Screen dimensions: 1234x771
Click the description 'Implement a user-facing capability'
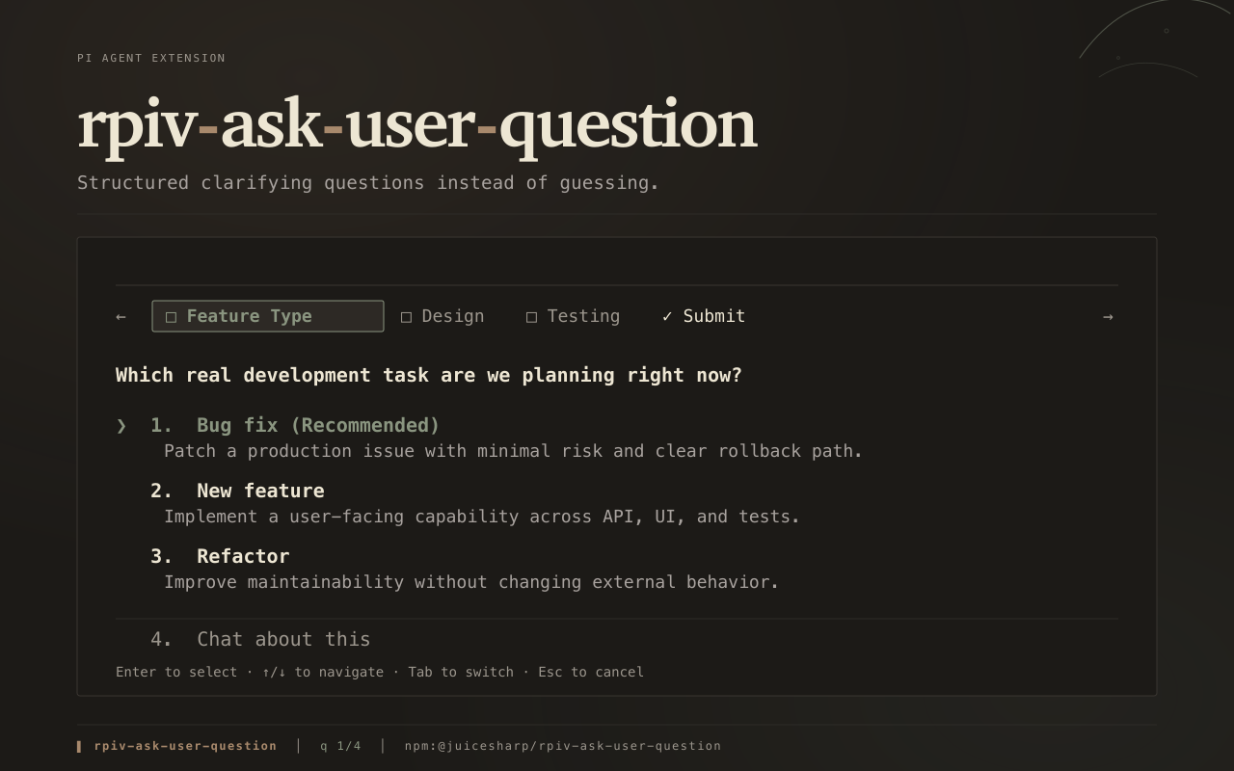[x=482, y=517]
